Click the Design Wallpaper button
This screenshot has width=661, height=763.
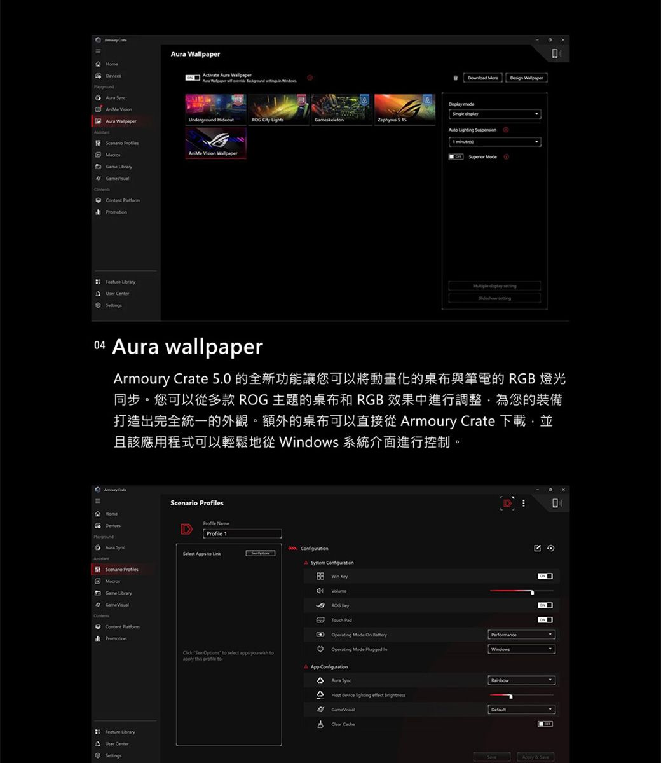[526, 78]
